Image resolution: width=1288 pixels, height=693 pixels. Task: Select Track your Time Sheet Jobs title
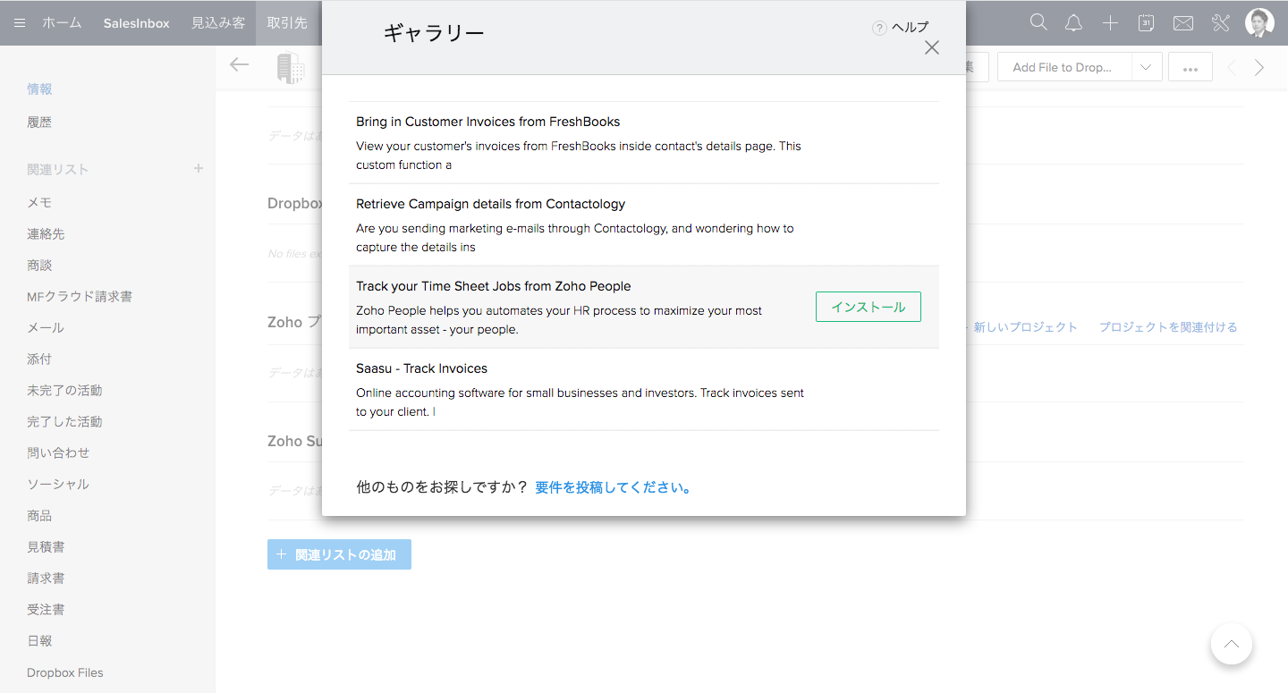494,286
